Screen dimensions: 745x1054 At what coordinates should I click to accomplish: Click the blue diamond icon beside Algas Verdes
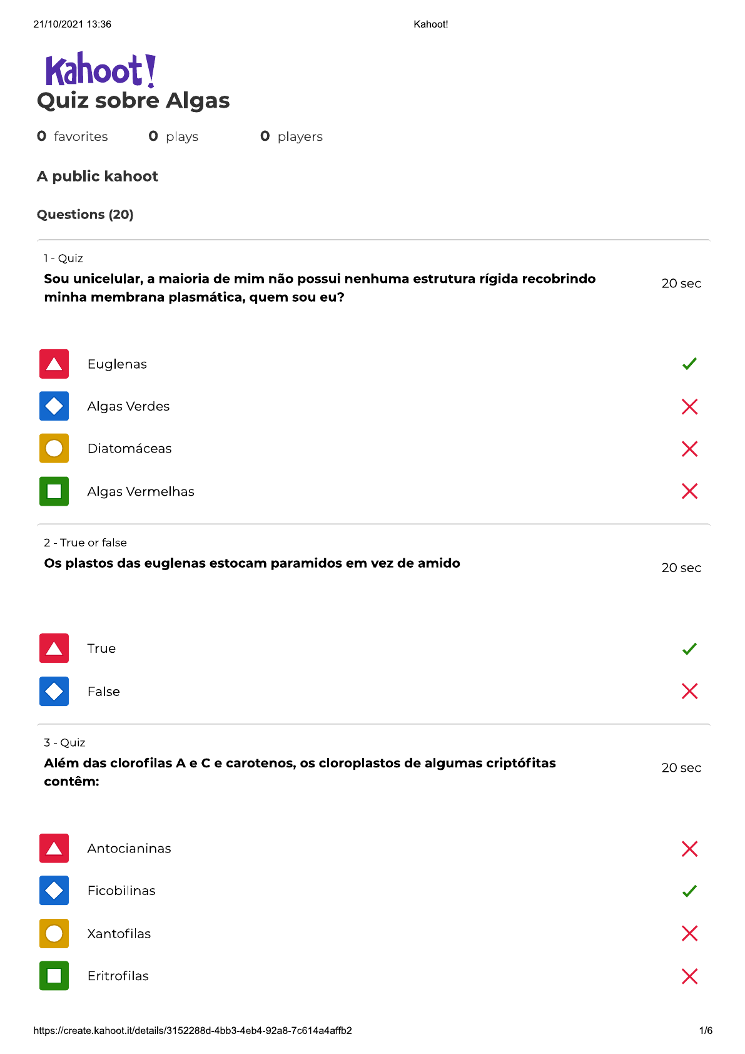(54, 406)
